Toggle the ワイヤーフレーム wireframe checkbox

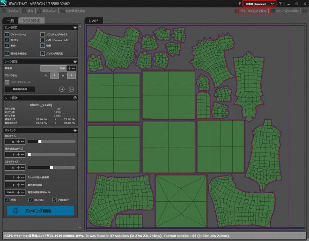pos(7,35)
